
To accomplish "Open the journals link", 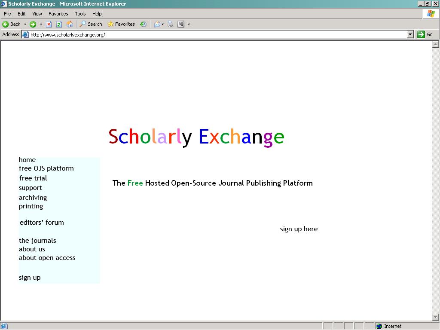I will pos(37,241).
